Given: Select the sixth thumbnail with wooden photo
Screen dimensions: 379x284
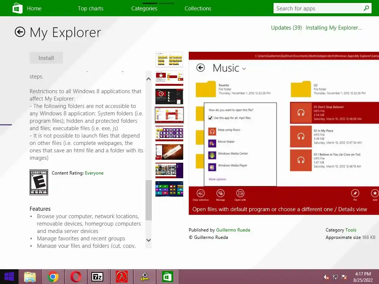Looking at the screenshot, I should [x=169, y=152].
